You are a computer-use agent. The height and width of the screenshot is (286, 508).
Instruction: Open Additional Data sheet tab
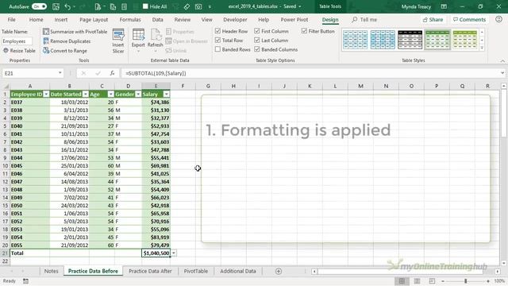[238, 271]
